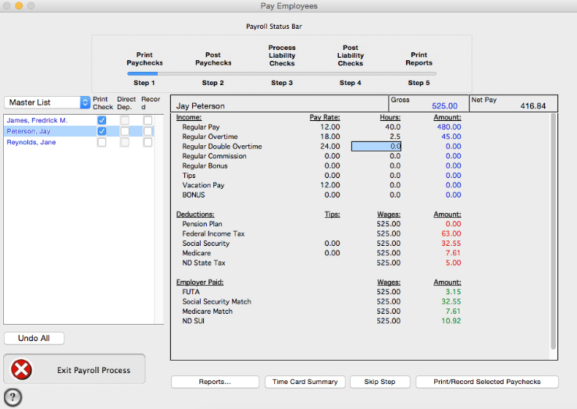The width and height of the screenshot is (577, 409).
Task: Click Post Liability Checks Step 4 label
Action: click(351, 55)
